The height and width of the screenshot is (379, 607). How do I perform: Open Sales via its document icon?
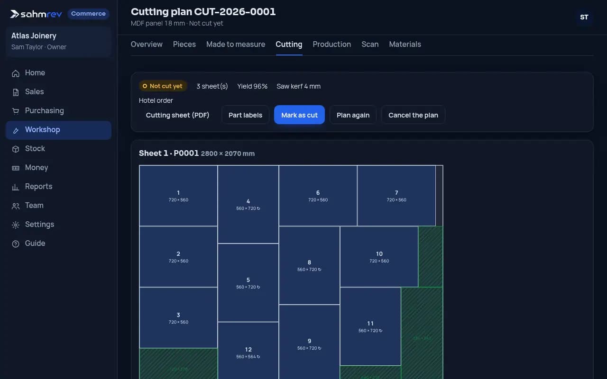click(x=16, y=92)
